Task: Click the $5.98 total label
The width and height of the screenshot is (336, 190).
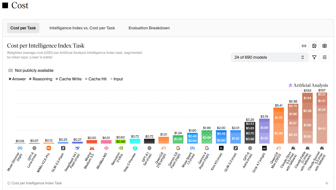Action: pos(293,101)
